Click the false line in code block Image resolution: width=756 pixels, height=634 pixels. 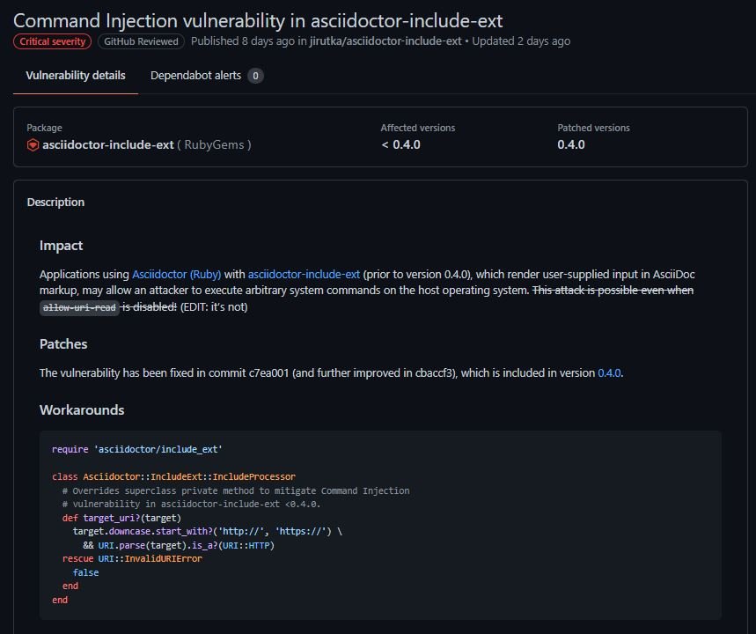(86, 572)
